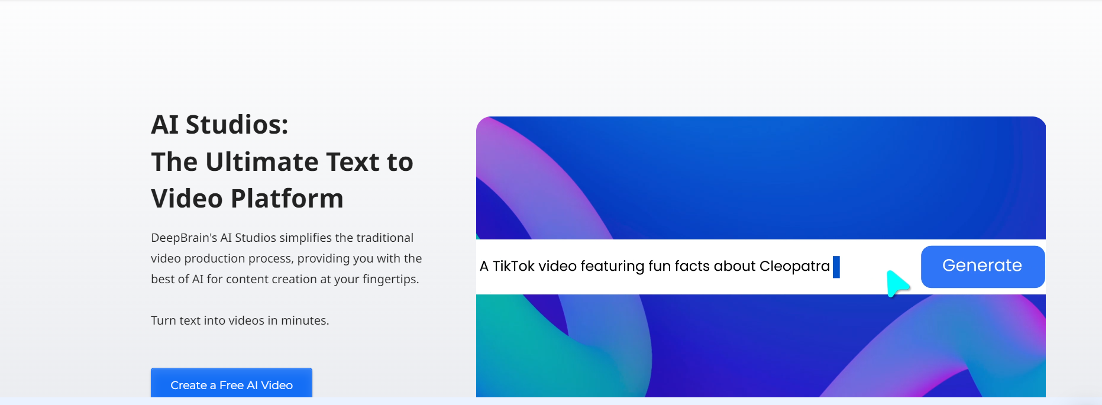This screenshot has width=1102, height=405.
Task: Click the paragraph starting with 'DeepBrain's AI Studios simplifies'
Action: [286, 258]
